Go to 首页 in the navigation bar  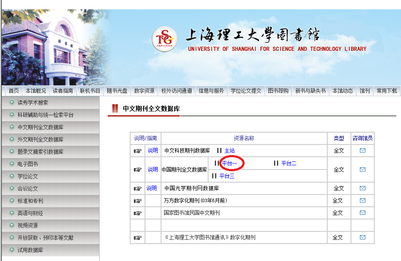click(x=14, y=91)
